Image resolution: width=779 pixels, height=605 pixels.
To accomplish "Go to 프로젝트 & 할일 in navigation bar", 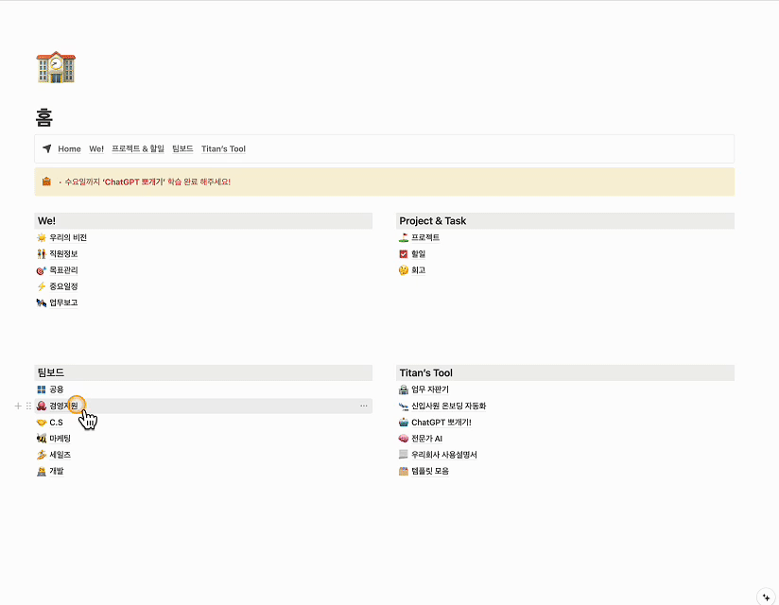I will pyautogui.click(x=138, y=149).
